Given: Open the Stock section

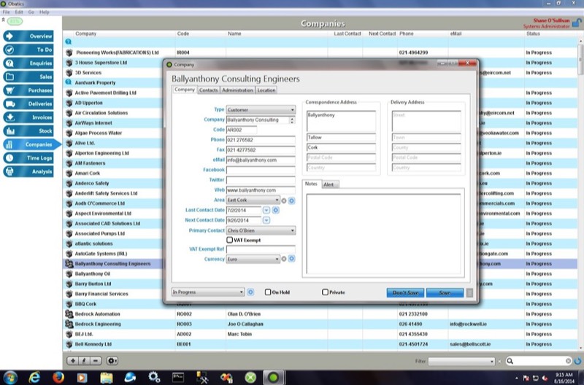Looking at the screenshot, I should pos(28,131).
